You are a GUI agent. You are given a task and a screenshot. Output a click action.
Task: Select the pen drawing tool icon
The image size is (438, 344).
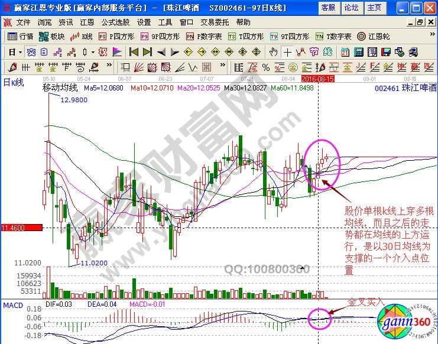click(x=12, y=67)
